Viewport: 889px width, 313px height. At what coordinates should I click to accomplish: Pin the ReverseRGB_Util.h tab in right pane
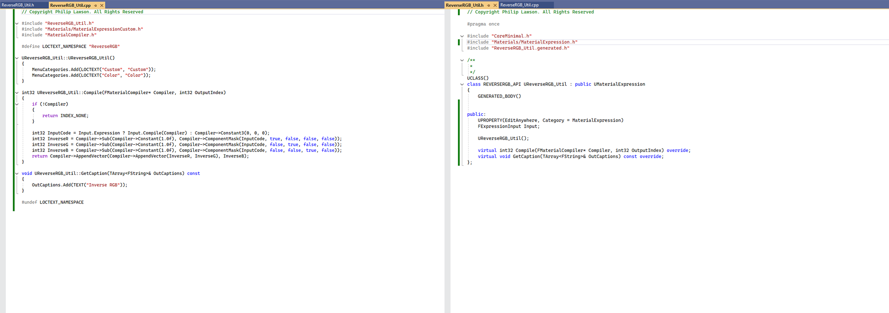point(488,5)
